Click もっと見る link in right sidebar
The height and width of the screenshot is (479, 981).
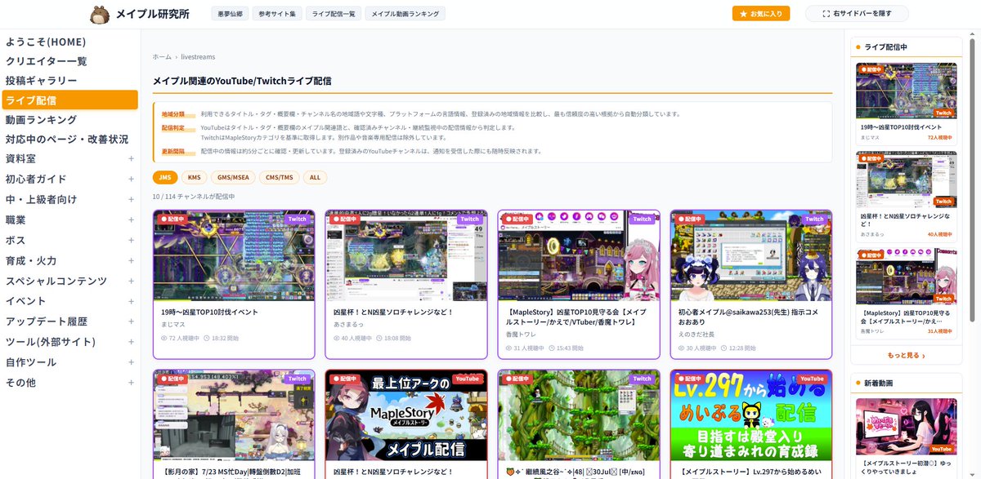pos(906,356)
